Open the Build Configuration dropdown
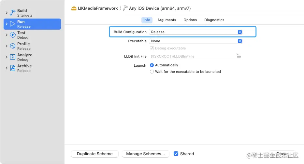 click(x=195, y=32)
